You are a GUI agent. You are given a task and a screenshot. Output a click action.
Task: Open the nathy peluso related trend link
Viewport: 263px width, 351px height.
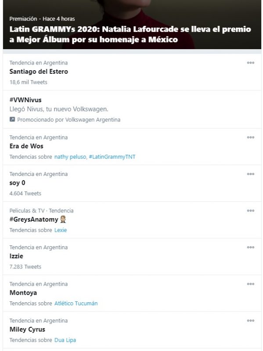click(x=70, y=157)
